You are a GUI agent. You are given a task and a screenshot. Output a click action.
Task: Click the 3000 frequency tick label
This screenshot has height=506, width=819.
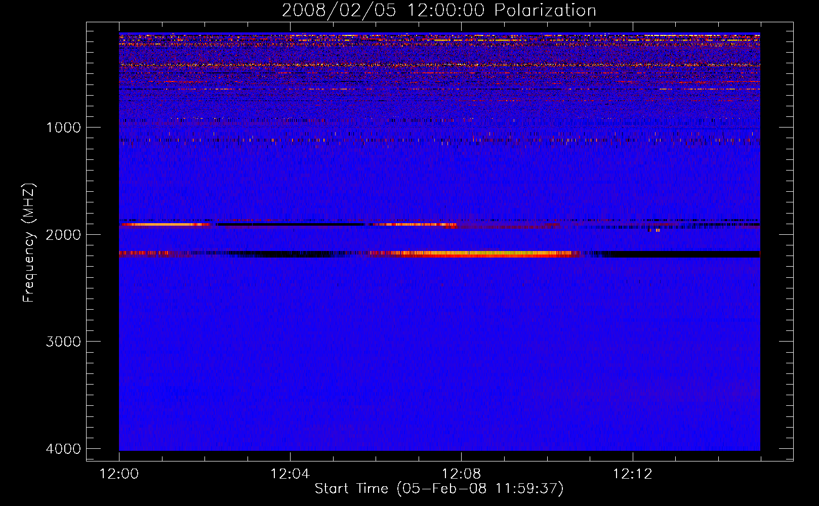coord(63,342)
